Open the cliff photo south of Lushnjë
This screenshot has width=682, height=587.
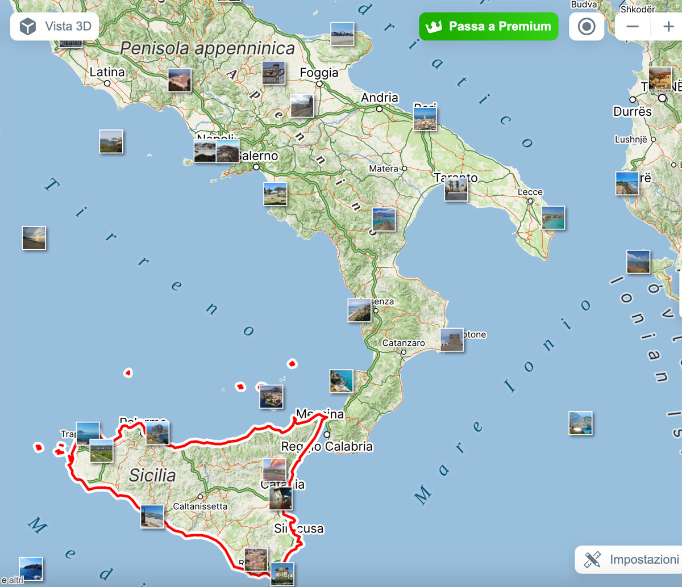coord(627,183)
